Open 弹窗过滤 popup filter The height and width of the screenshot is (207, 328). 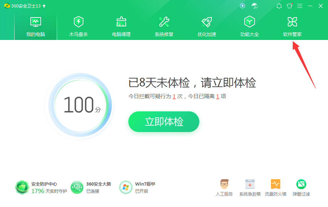pos(301,188)
